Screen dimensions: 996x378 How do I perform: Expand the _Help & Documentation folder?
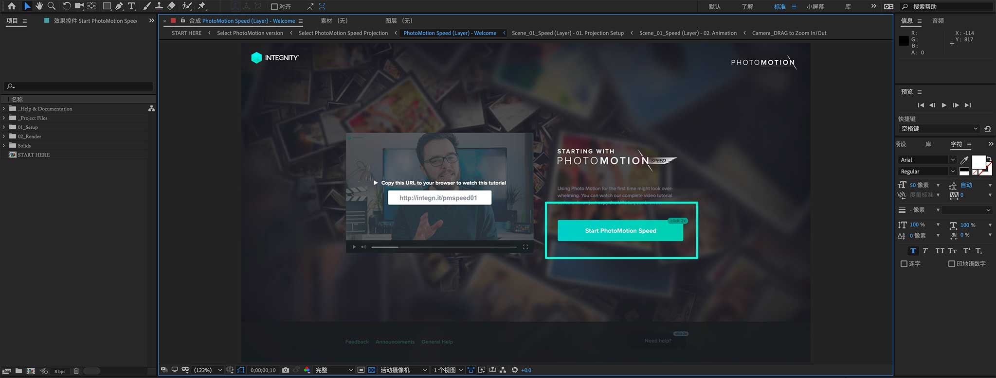[4, 109]
